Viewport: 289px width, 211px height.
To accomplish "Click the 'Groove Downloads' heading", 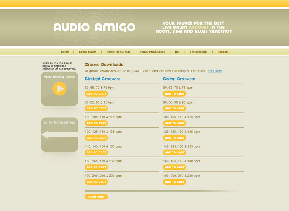I will 104,65.
